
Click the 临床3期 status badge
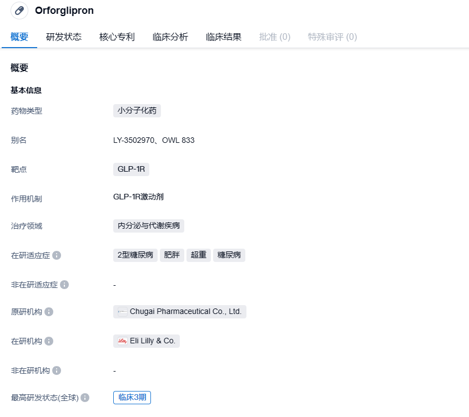[x=132, y=398]
